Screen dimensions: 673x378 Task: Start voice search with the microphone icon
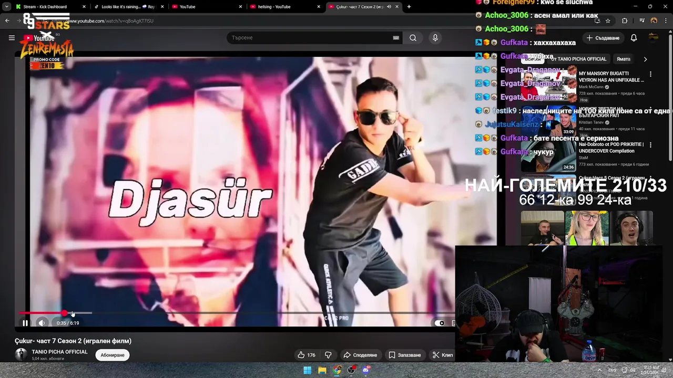pyautogui.click(x=435, y=38)
